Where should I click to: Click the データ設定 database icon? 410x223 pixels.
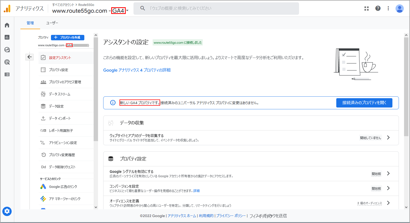43,106
